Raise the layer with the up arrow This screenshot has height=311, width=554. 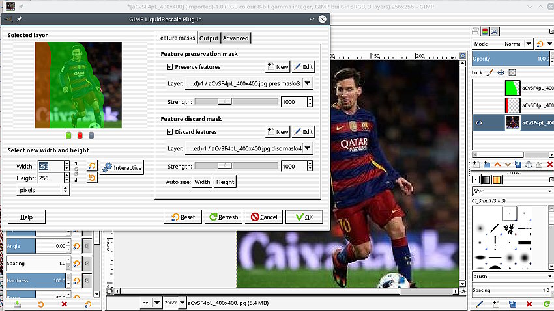tap(497, 165)
